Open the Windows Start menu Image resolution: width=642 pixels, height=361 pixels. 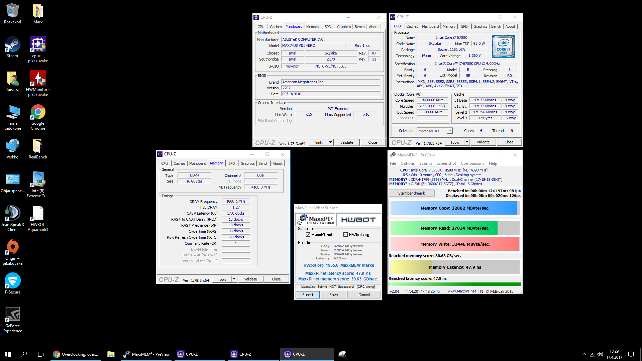[8, 354]
